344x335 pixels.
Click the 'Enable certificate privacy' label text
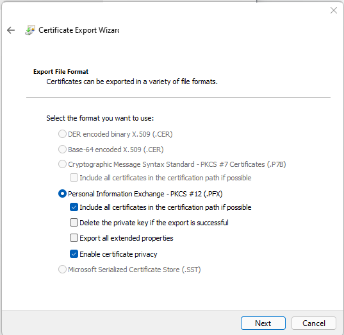point(119,254)
